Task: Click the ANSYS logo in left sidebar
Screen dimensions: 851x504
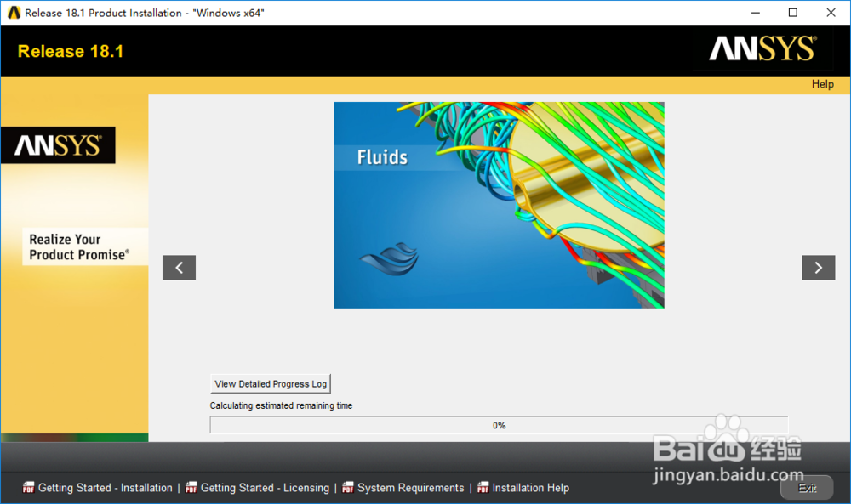Action: pyautogui.click(x=58, y=145)
